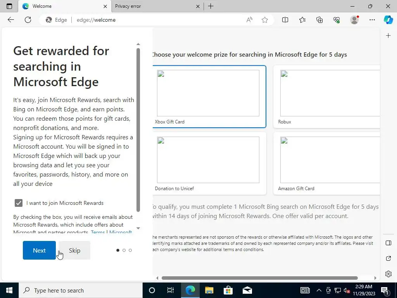Click the Next button
This screenshot has width=397, height=298.
(39, 250)
